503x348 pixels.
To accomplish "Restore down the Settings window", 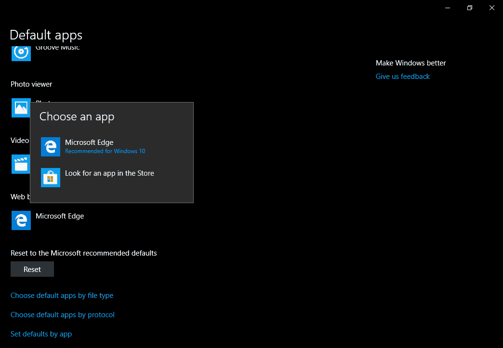I will click(x=470, y=8).
